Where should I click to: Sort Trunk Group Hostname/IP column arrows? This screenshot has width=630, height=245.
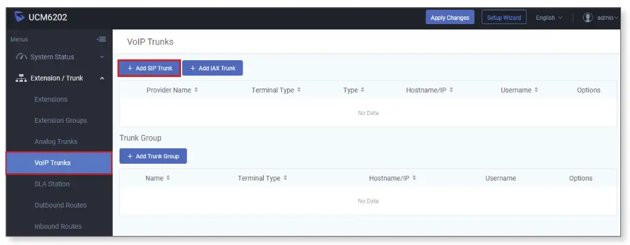click(x=415, y=178)
